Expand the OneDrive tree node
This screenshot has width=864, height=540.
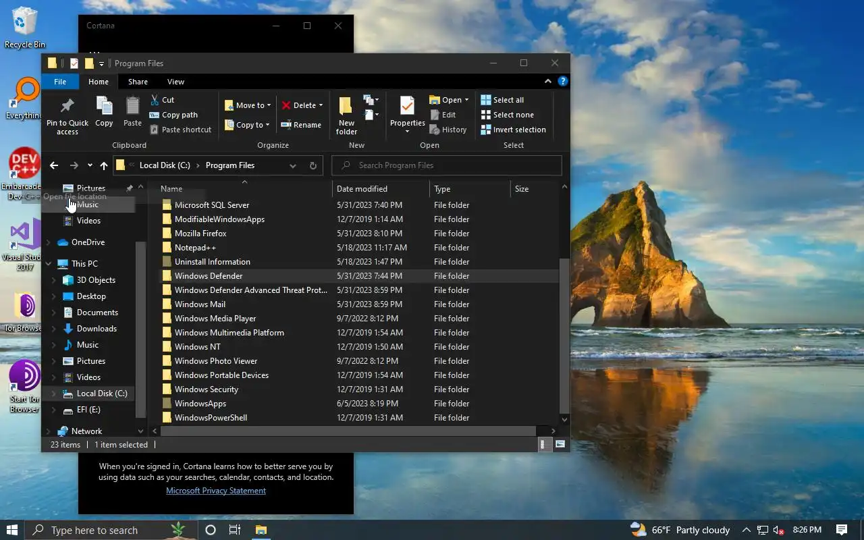click(x=49, y=242)
